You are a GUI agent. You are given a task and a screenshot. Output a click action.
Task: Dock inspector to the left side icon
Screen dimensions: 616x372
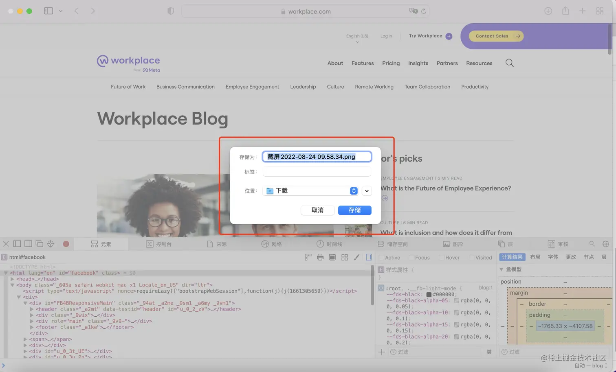click(x=17, y=244)
